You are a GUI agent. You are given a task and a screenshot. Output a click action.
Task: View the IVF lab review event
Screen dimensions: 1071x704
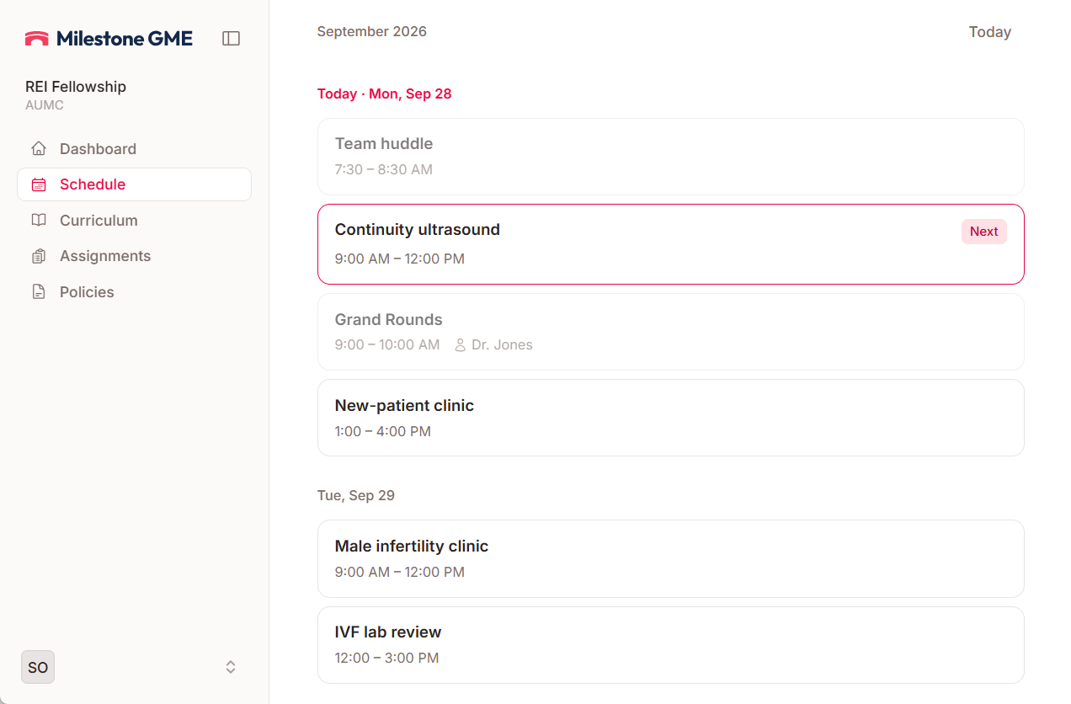(x=670, y=645)
